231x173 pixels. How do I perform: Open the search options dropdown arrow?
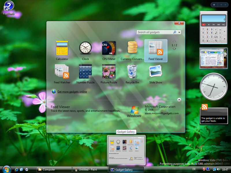179,32
